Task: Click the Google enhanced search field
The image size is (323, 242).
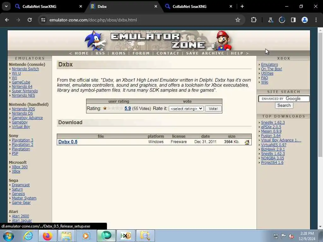Action: (x=284, y=99)
